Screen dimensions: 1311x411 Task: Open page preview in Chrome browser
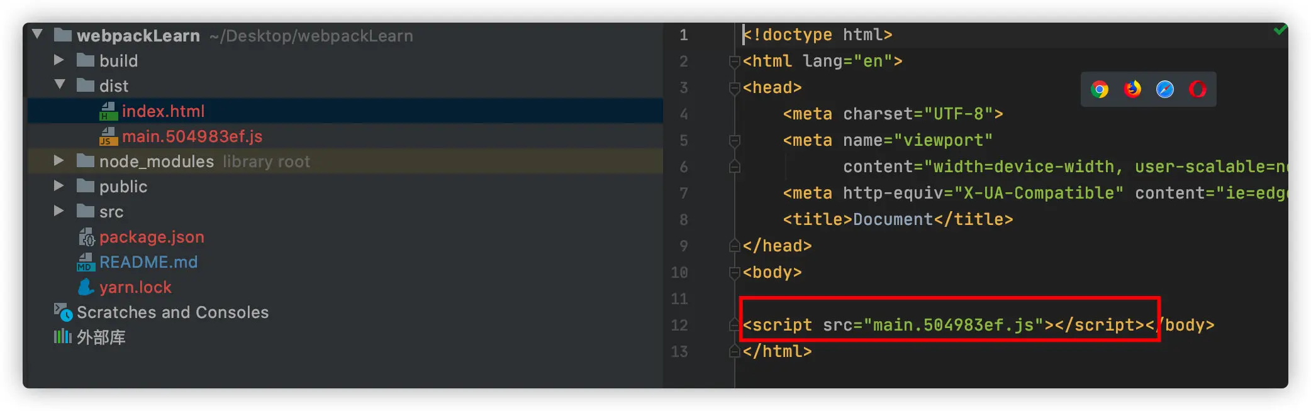[x=1100, y=89]
